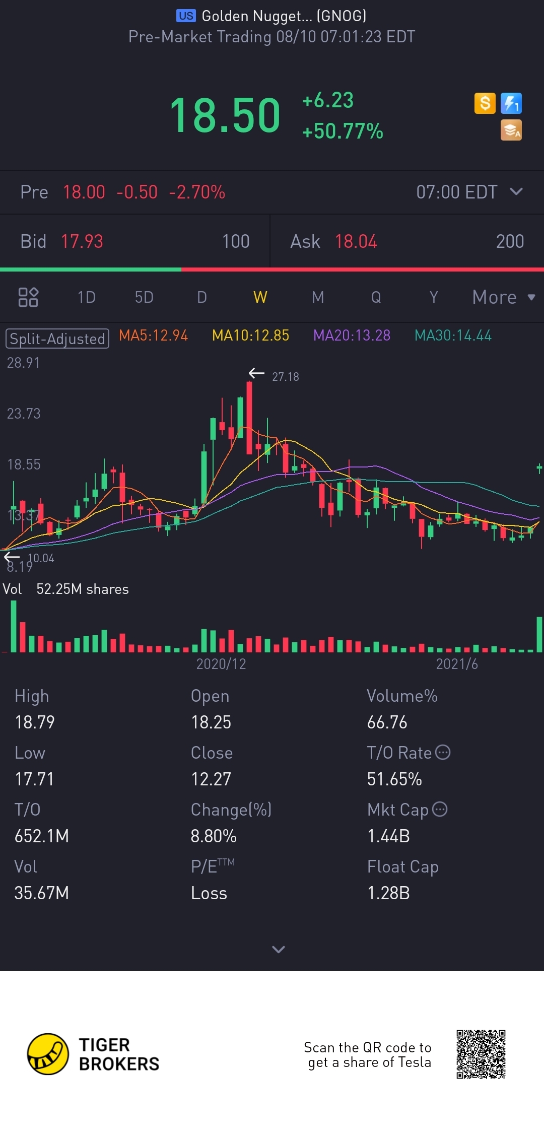
Task: Open the Mkt Cap info icon
Action: 440,809
